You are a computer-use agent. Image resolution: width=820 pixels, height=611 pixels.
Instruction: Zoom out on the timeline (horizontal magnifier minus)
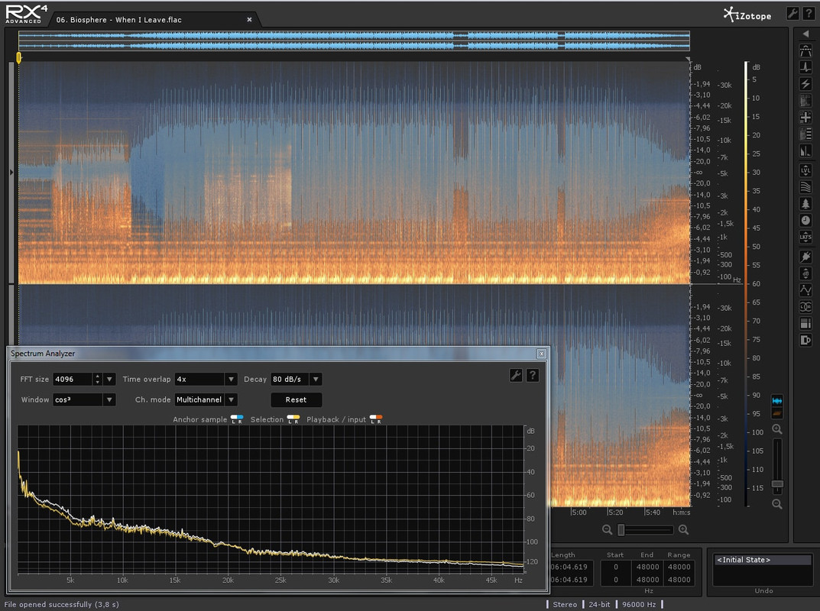[x=607, y=529]
